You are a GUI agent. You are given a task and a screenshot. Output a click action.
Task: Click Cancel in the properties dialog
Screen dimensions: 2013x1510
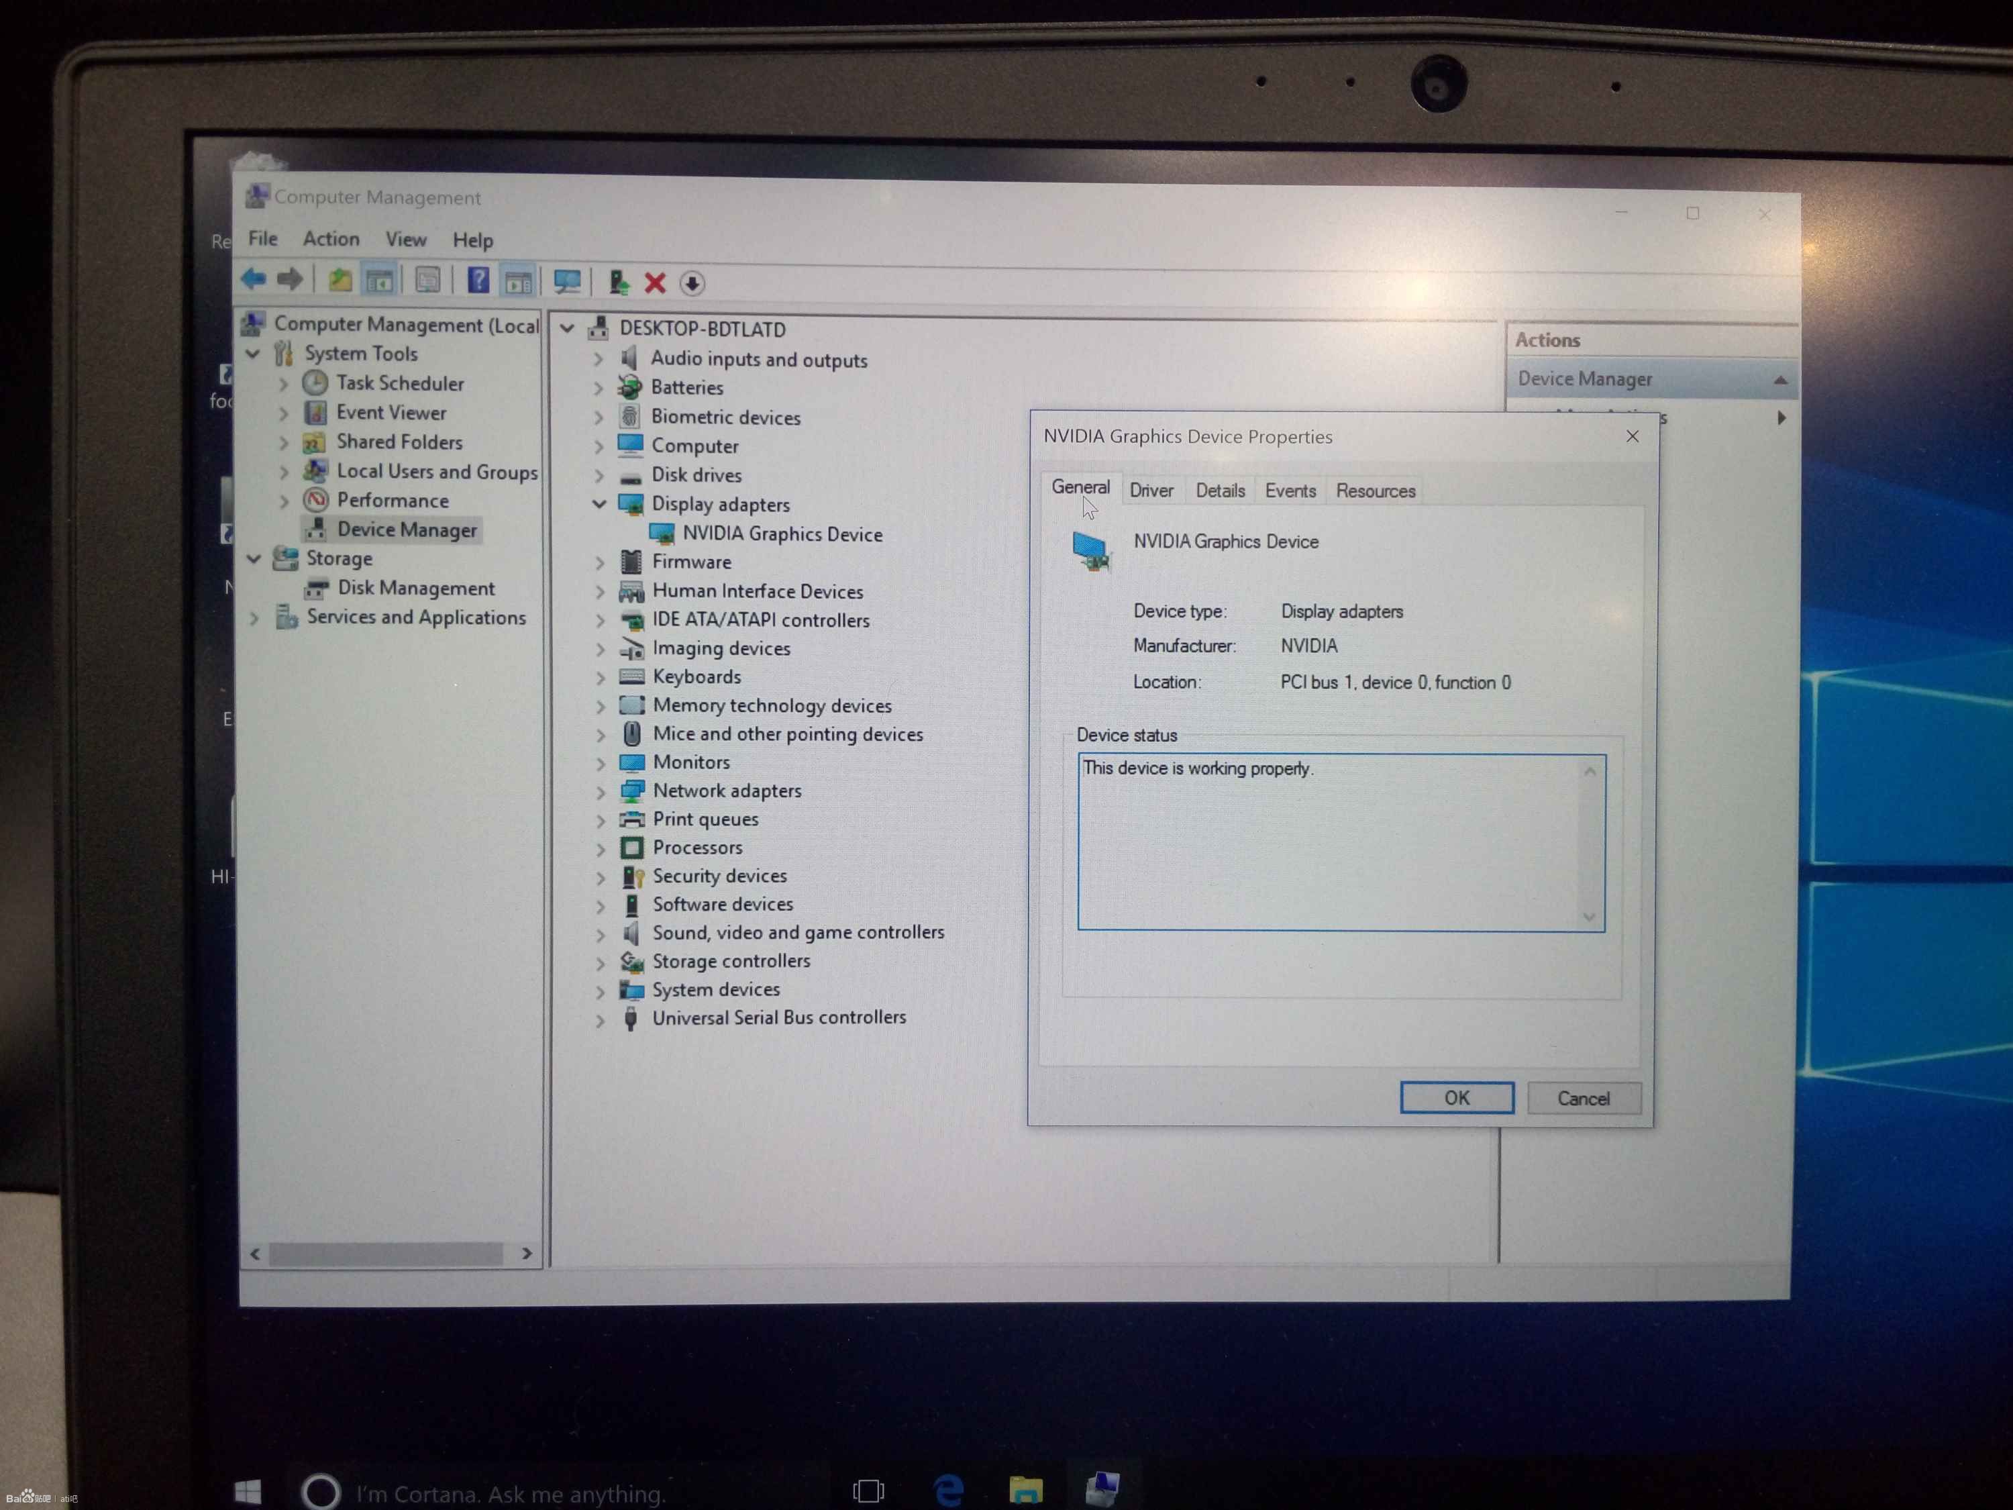[1584, 1099]
